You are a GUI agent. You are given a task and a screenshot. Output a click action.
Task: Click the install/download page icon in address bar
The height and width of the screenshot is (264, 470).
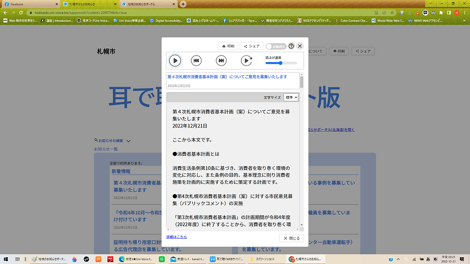pyautogui.click(x=376, y=12)
